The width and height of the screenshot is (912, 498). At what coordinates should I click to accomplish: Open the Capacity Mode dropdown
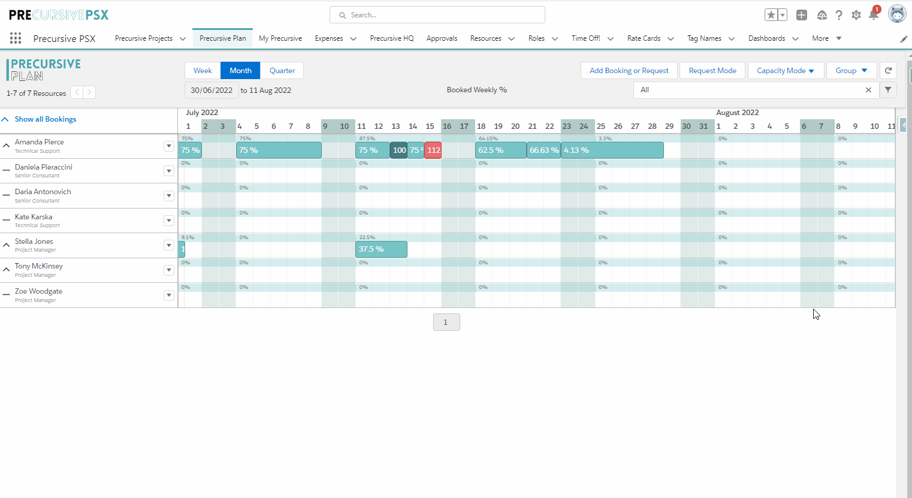point(786,70)
